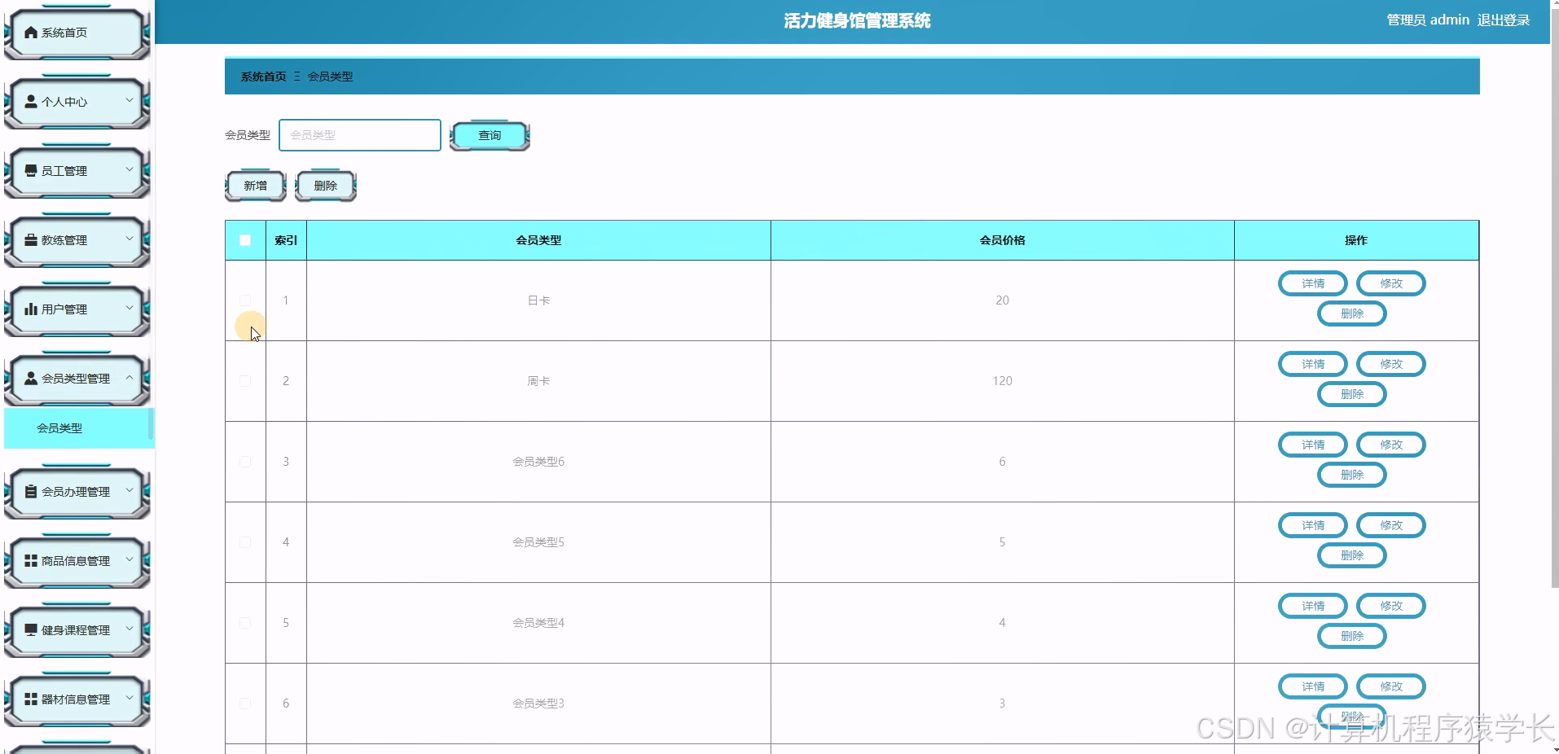Click the 新增 button
The width and height of the screenshot is (1559, 754).
255,186
